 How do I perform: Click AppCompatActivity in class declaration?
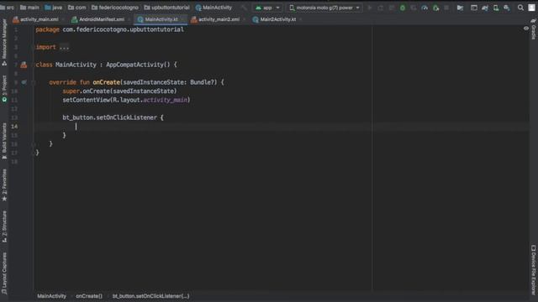[x=134, y=65]
